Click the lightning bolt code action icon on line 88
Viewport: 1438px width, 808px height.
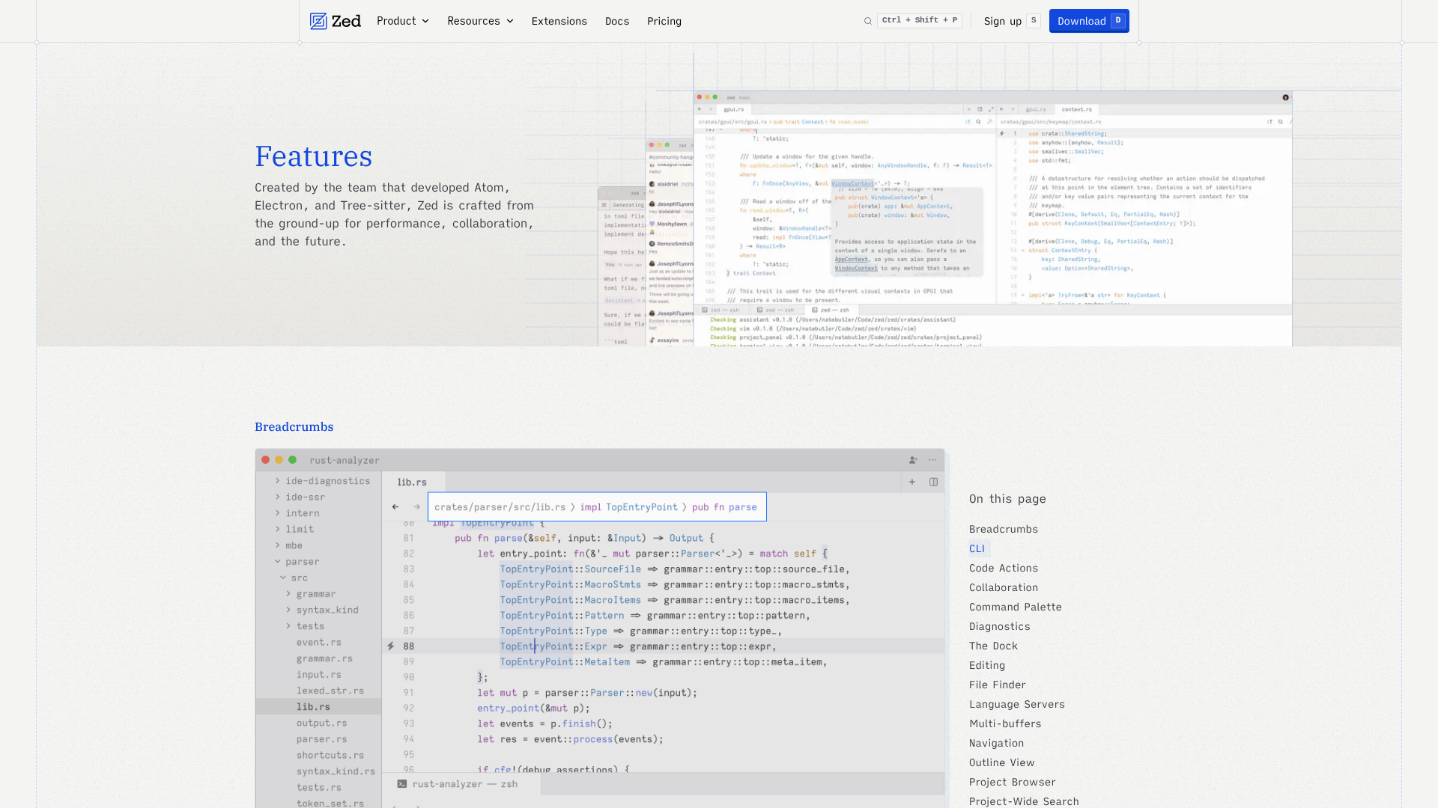click(390, 646)
